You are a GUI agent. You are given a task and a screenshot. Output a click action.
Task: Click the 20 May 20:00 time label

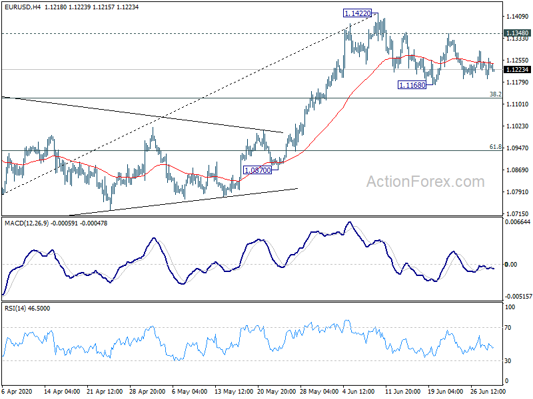pos(276,391)
